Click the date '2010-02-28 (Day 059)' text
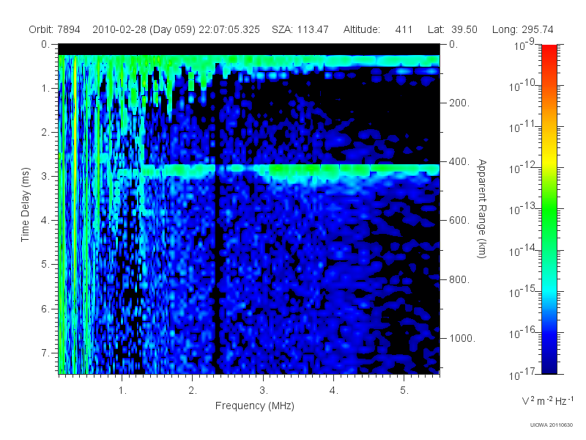The height and width of the screenshot is (440, 586). (x=144, y=29)
